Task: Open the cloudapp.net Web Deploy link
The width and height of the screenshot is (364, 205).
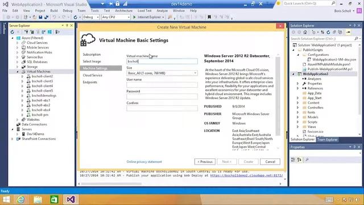Action: point(246,175)
